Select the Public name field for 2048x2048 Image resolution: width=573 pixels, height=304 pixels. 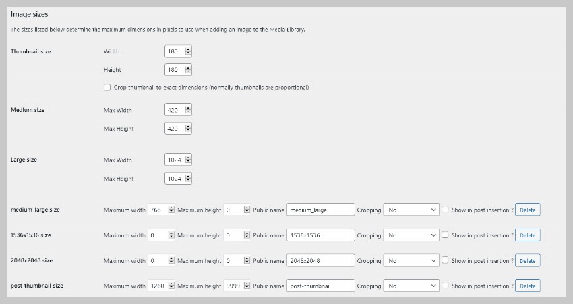coord(320,261)
